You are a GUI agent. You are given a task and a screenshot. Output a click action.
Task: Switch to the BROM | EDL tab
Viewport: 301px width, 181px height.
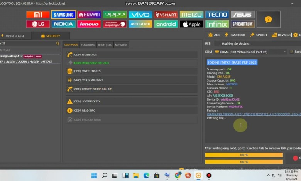(105, 45)
